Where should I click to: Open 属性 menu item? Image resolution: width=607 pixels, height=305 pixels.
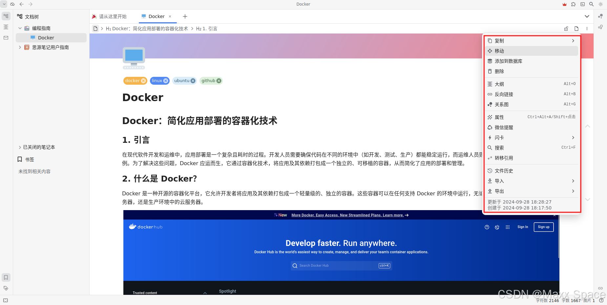click(532, 117)
